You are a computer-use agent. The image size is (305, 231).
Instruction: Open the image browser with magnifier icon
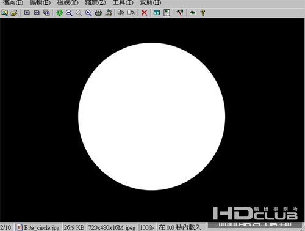[4, 13]
